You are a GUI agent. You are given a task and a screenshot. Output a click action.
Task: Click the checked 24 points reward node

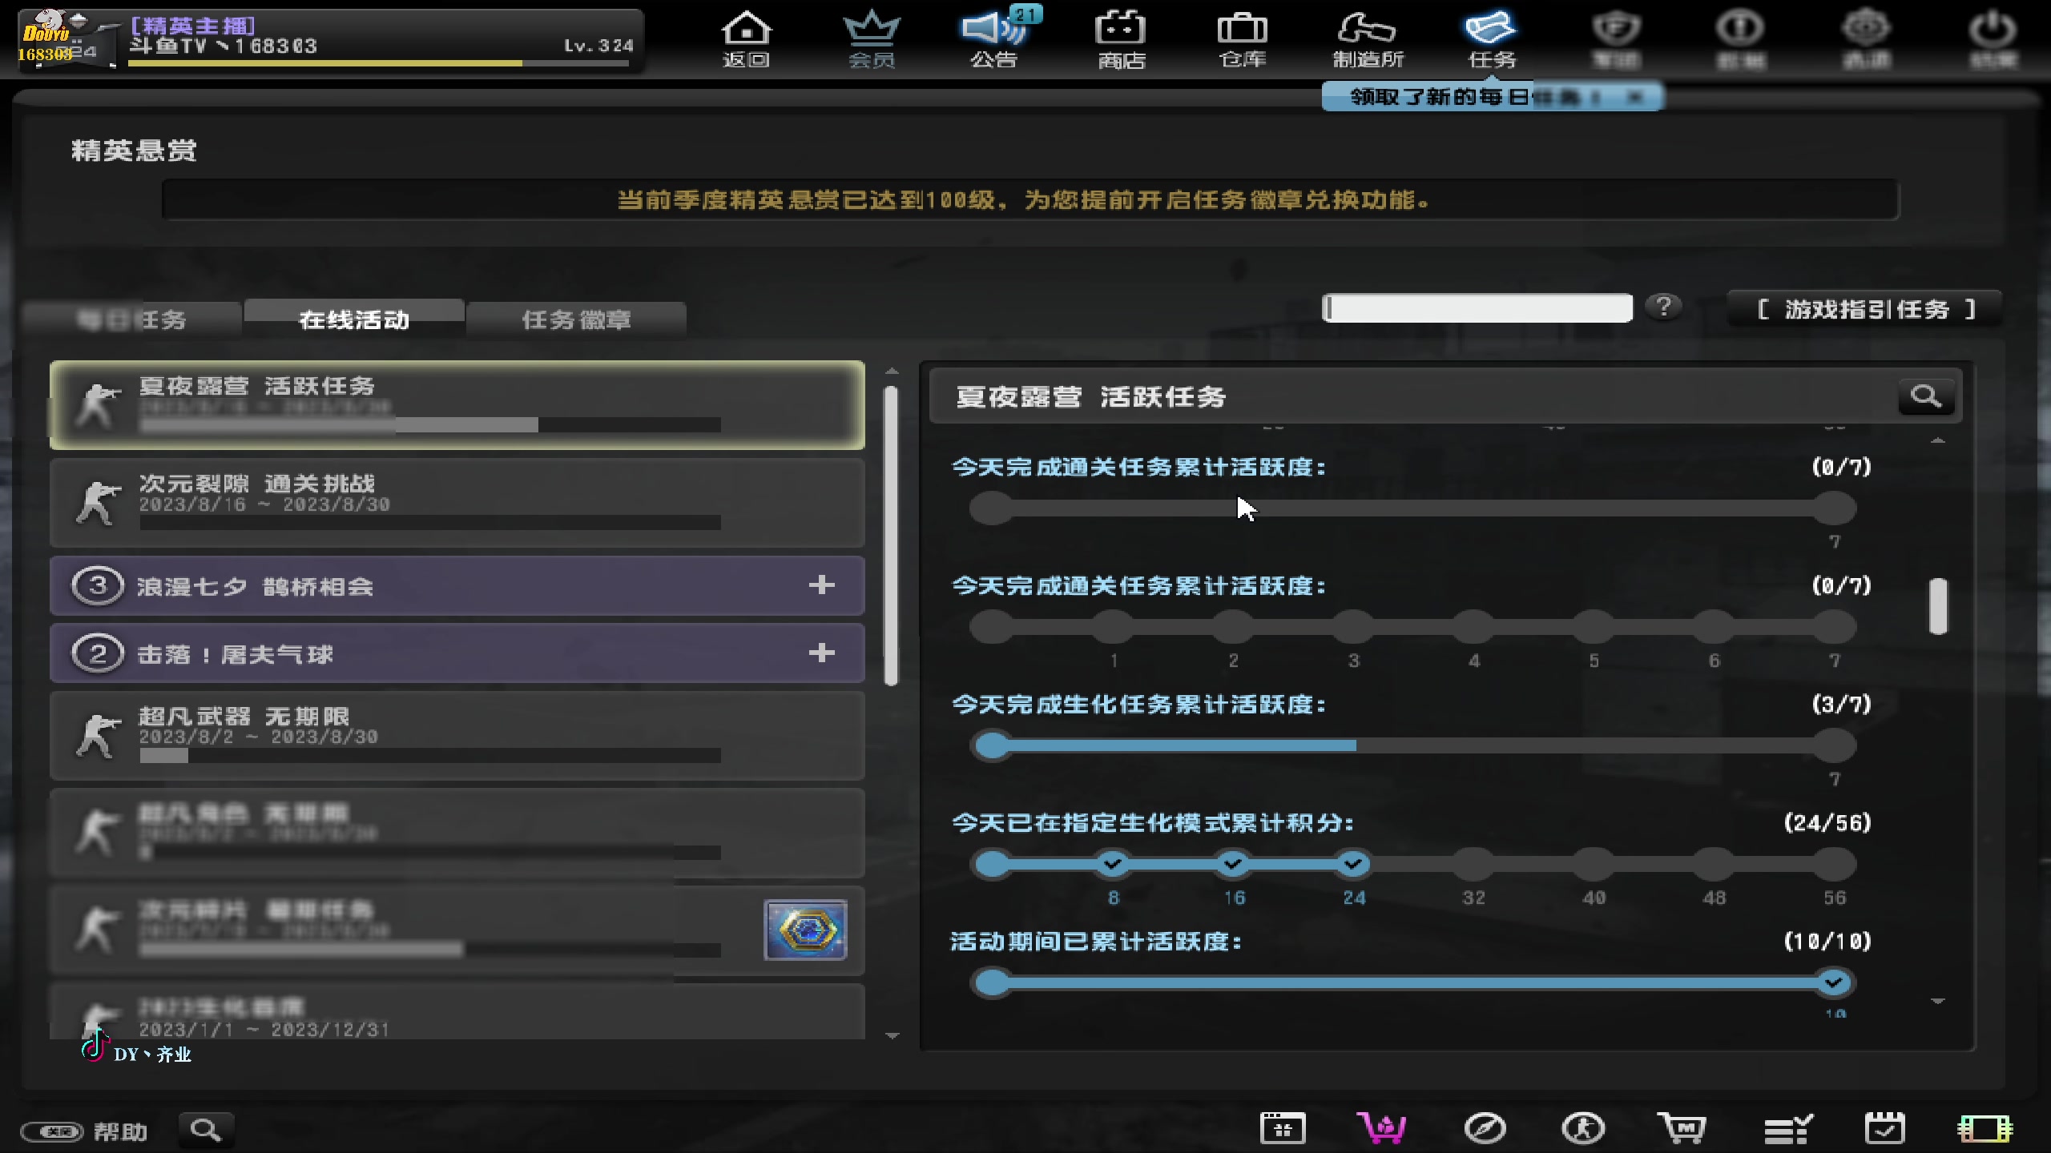[1353, 864]
